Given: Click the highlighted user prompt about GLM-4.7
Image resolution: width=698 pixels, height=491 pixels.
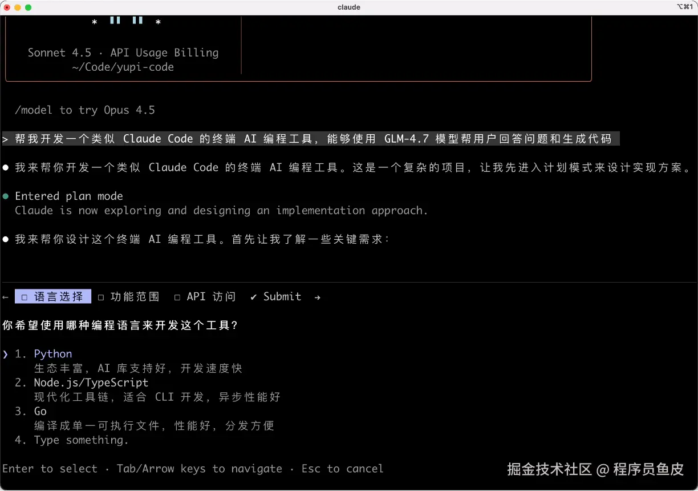Looking at the screenshot, I should pyautogui.click(x=310, y=139).
